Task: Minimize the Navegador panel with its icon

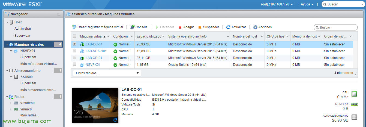Action: click(x=59, y=14)
